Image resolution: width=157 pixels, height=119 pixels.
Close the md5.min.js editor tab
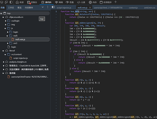click(90, 8)
